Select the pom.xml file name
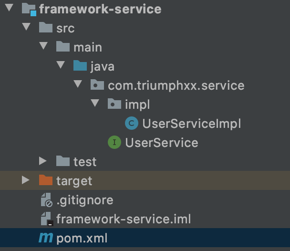Screen dimensions: 290x251 coord(82,238)
